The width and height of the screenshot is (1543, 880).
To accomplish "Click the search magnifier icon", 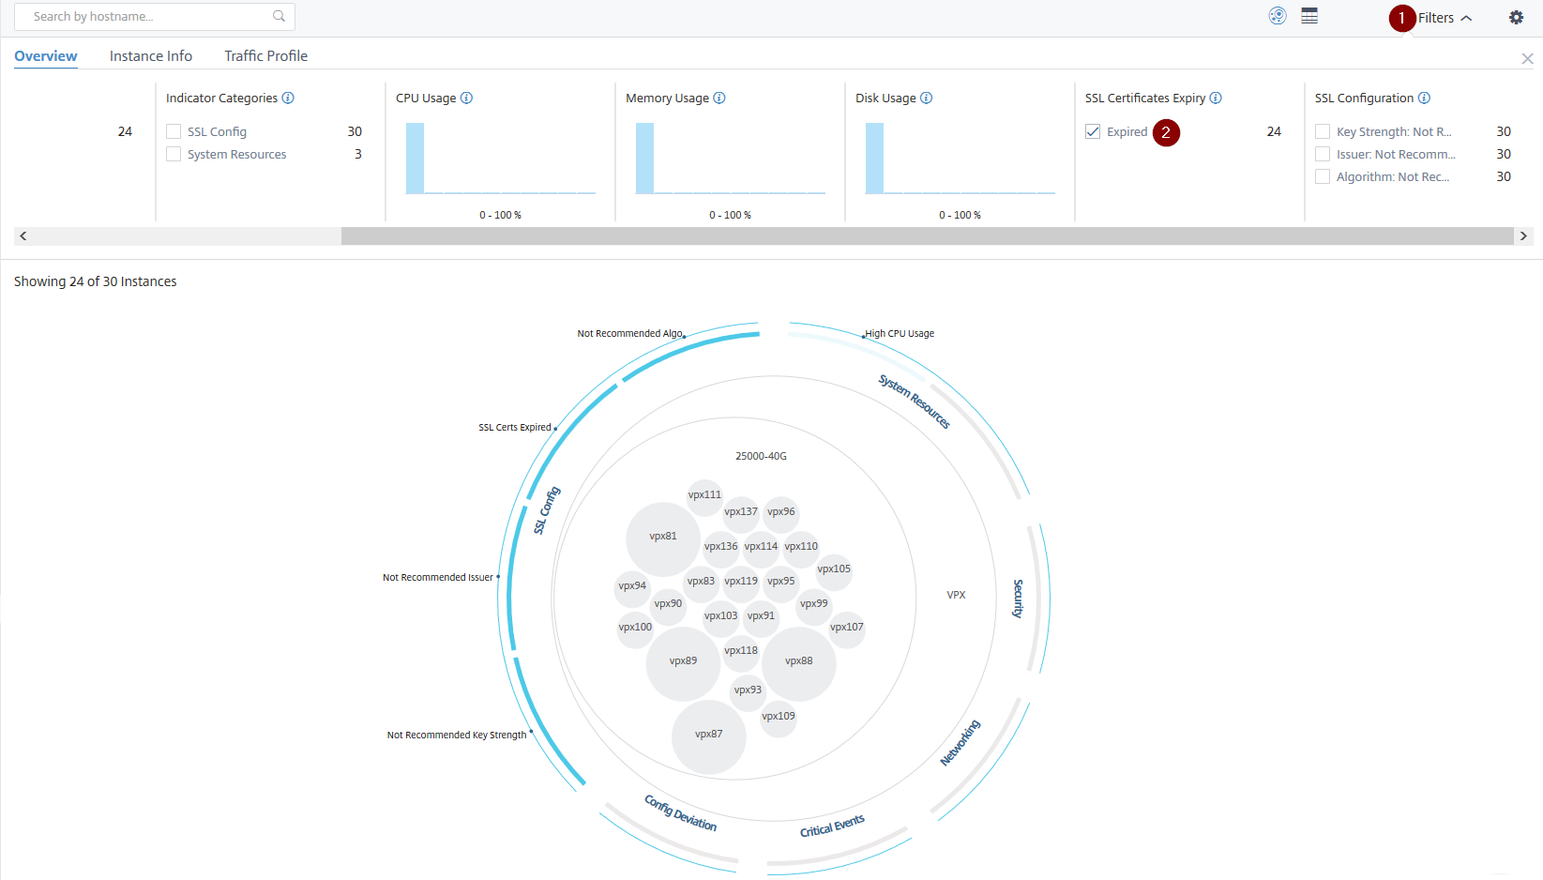I will pos(279,16).
